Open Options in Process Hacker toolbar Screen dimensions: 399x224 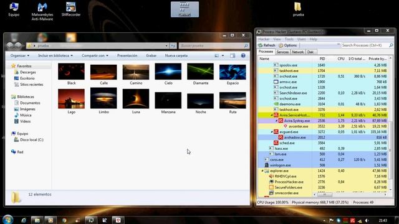point(288,45)
